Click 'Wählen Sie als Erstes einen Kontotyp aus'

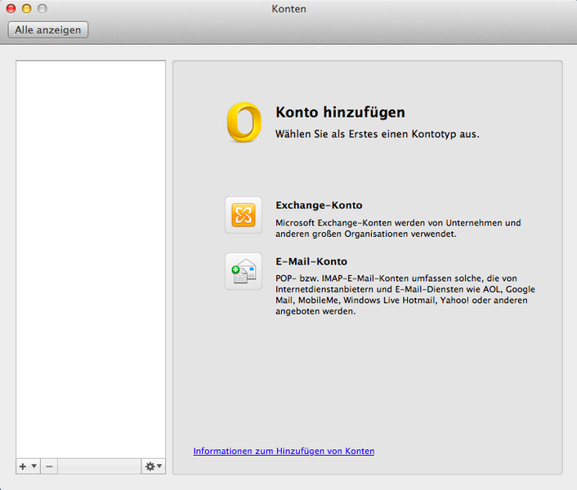coord(378,134)
